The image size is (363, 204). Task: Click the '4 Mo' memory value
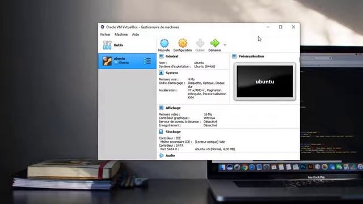point(191,79)
